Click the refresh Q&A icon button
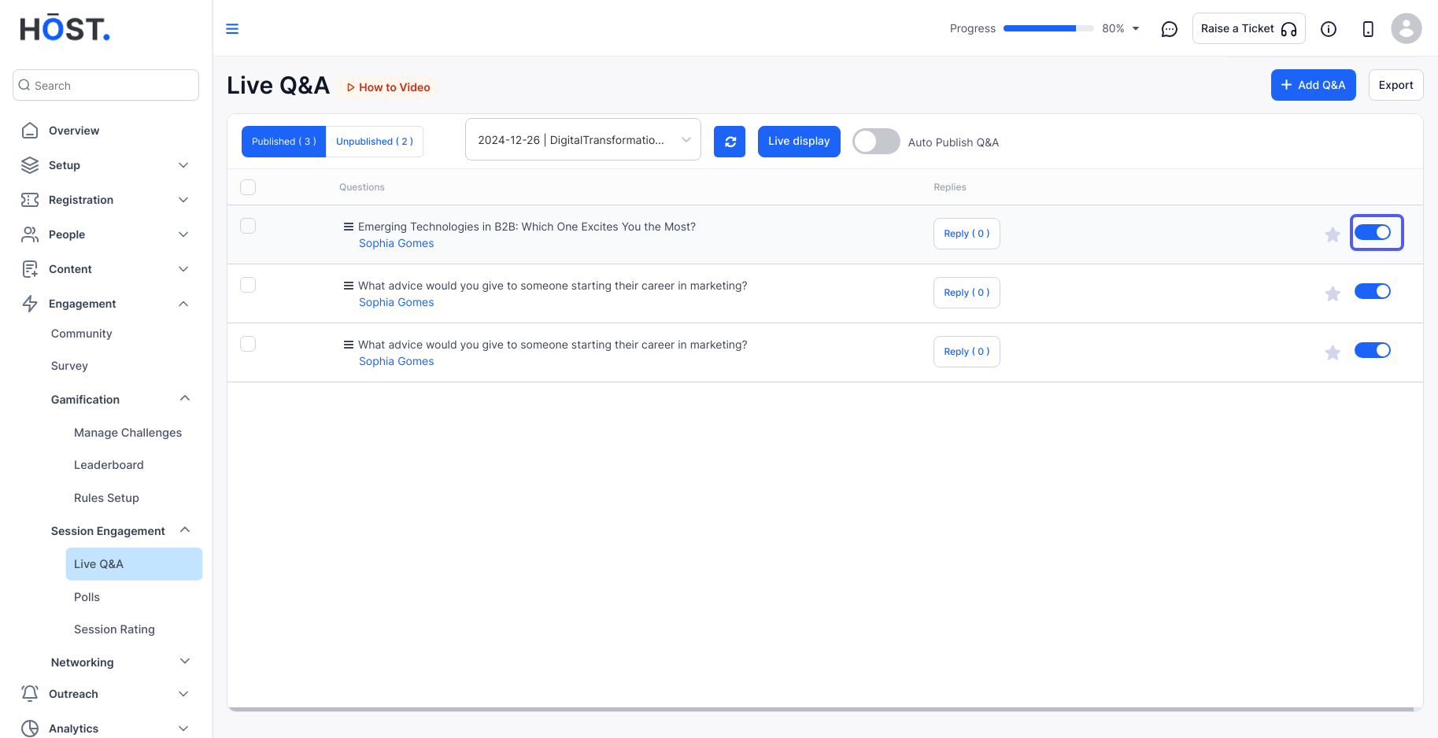1438x738 pixels. pyautogui.click(x=730, y=142)
